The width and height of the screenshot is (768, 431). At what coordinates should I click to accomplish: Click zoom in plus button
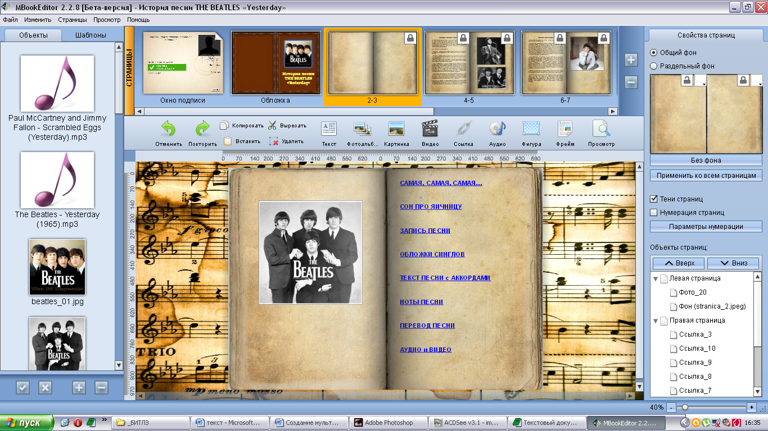[x=752, y=407]
